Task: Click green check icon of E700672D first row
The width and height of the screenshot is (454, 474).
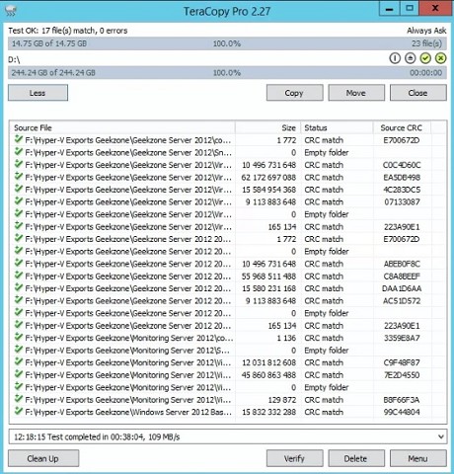Action: tap(19, 139)
